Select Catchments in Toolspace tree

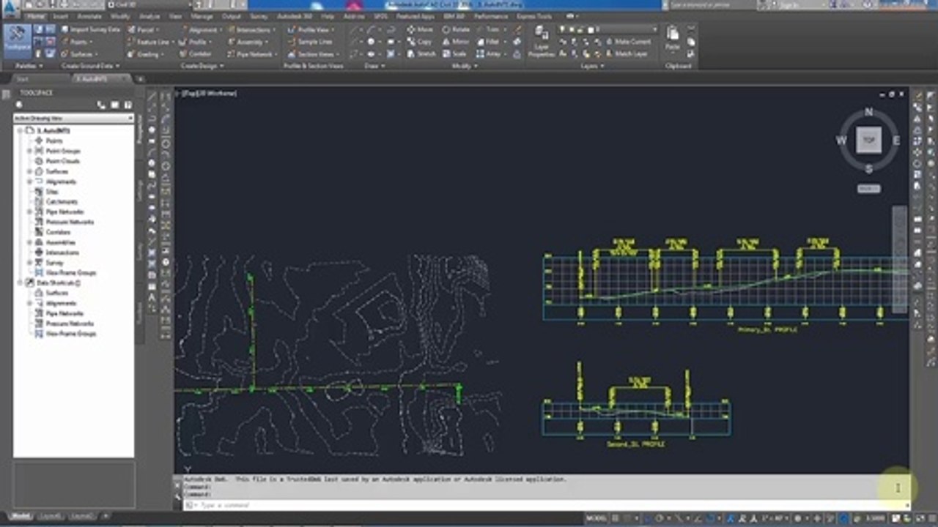tap(62, 201)
